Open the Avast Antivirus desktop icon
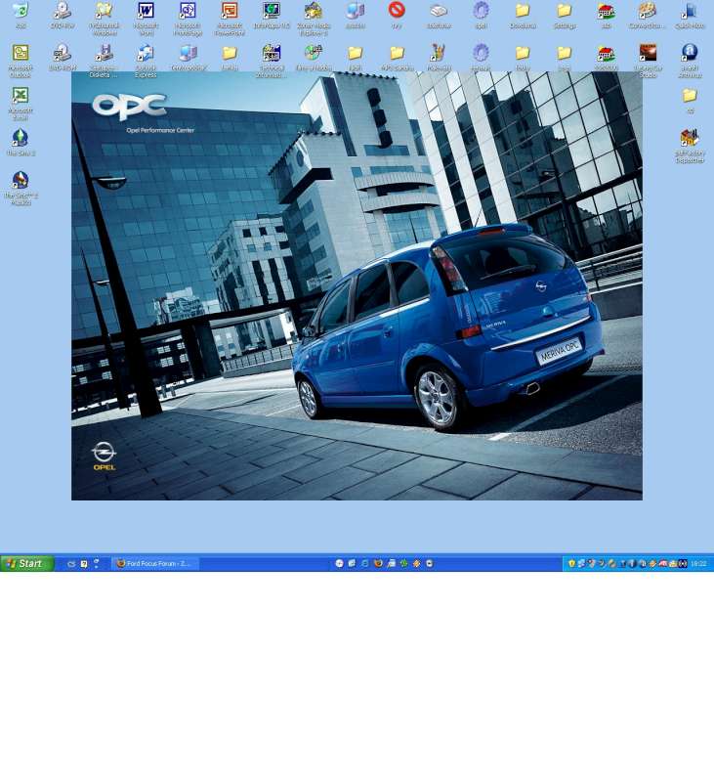This screenshot has width=714, height=782. point(690,54)
